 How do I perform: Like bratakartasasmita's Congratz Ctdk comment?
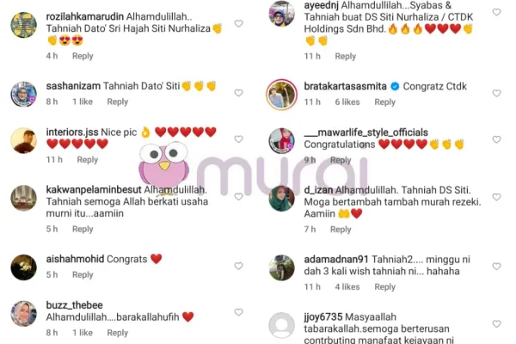[x=496, y=93]
